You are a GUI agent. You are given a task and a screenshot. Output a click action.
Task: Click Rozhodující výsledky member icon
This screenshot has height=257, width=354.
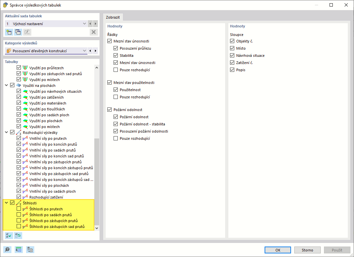point(19,133)
